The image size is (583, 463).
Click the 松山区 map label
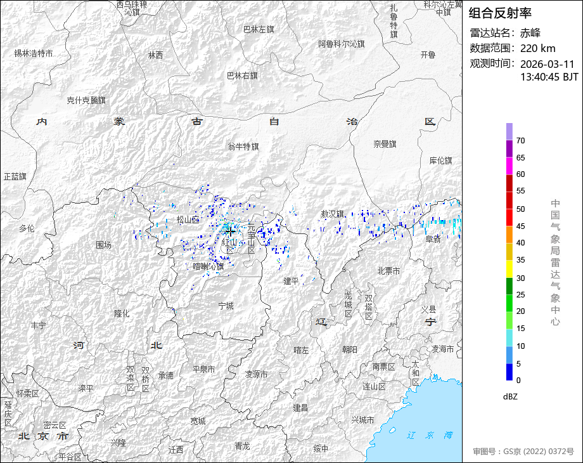tap(188, 220)
